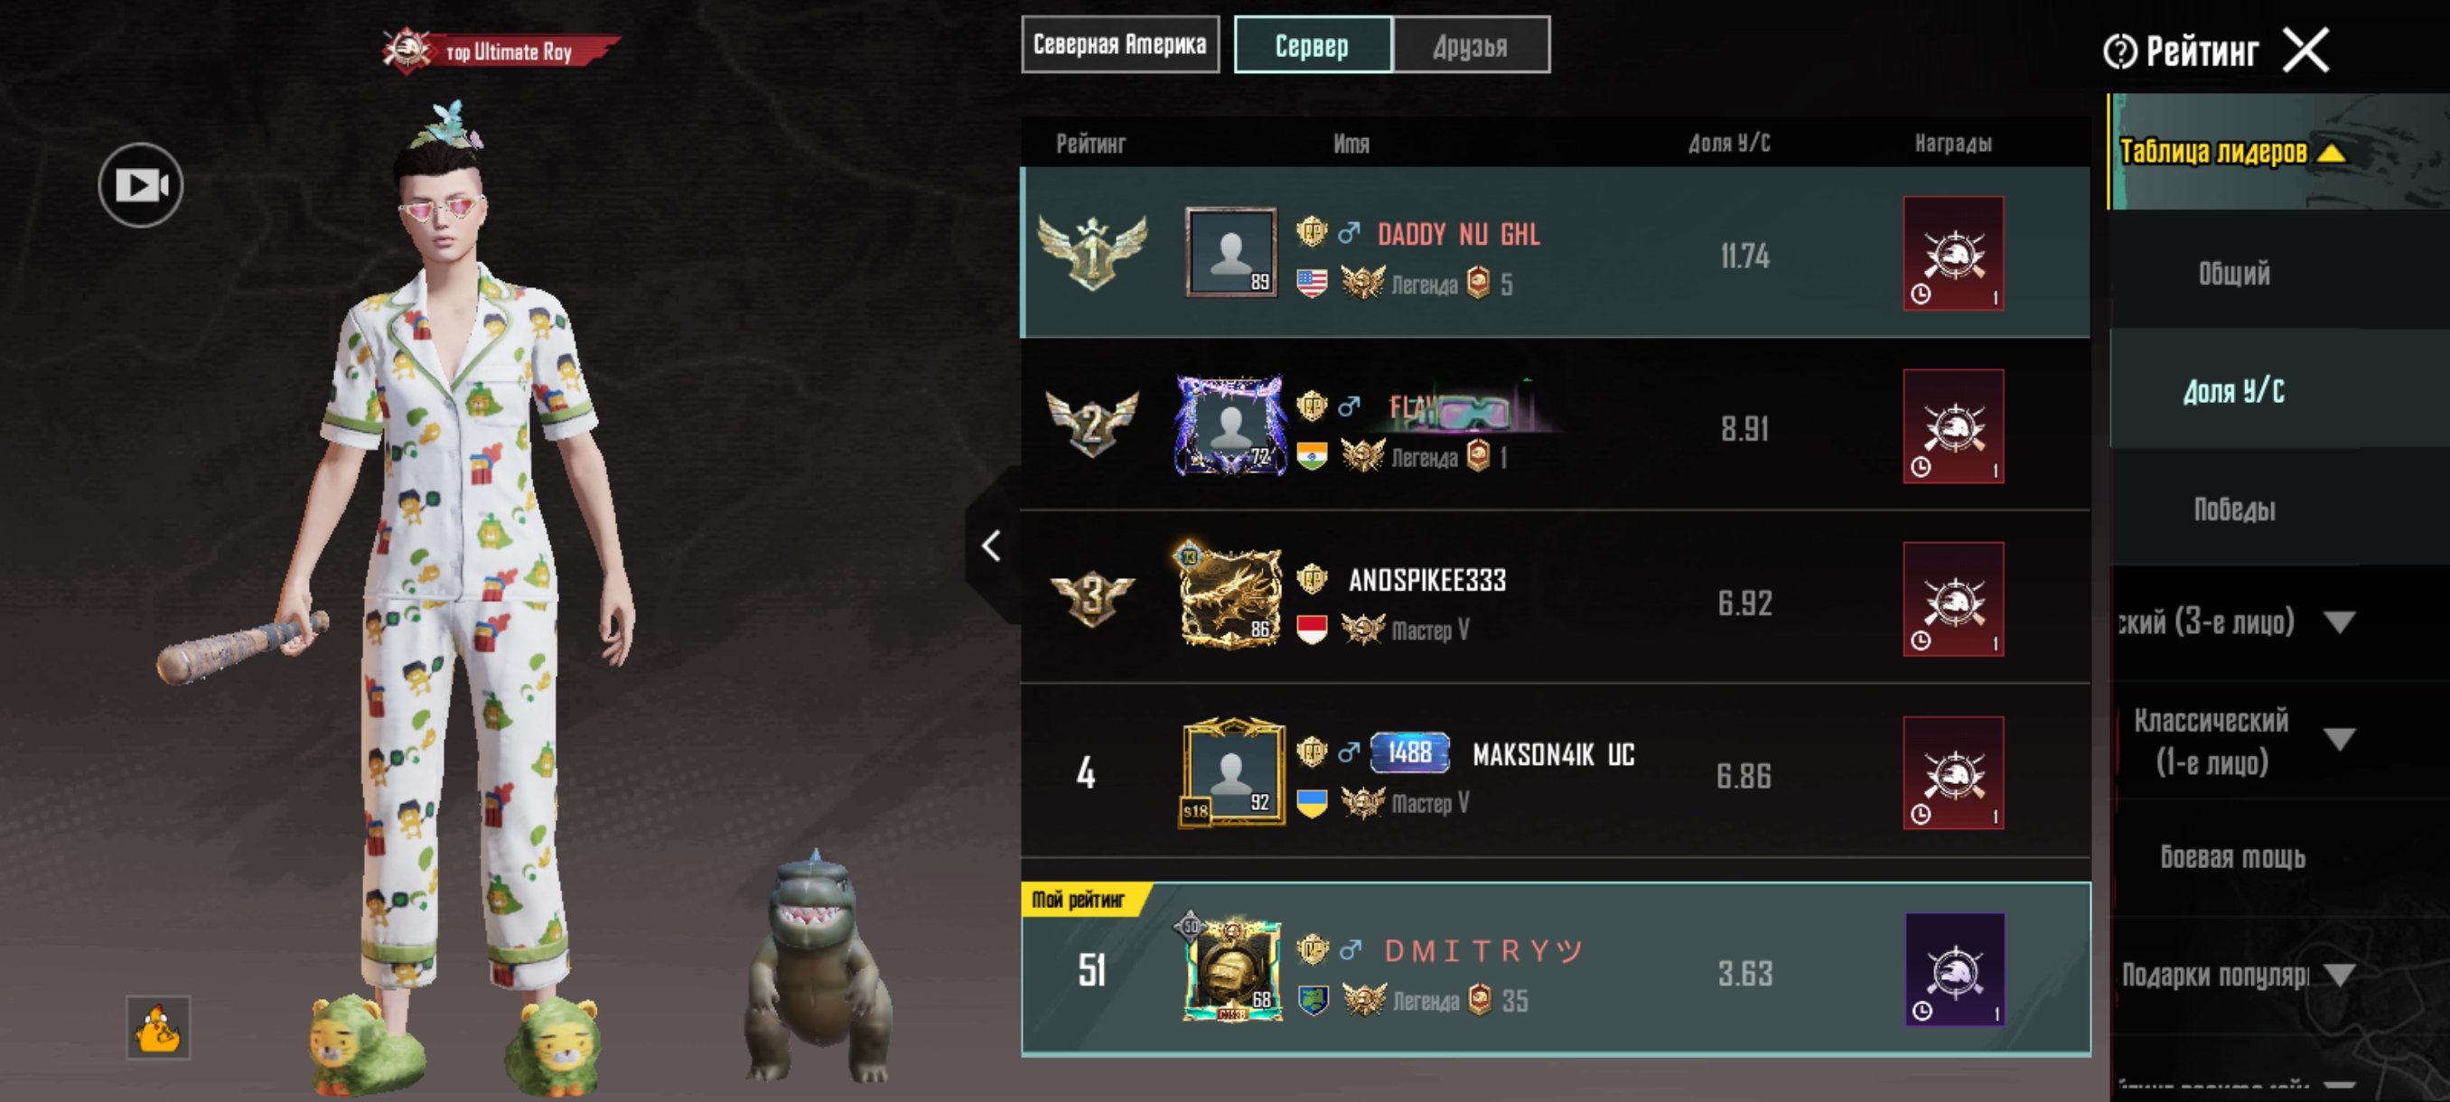Image resolution: width=2450 pixels, height=1102 pixels.
Task: Switch to the Друзья tab
Action: tap(1471, 44)
